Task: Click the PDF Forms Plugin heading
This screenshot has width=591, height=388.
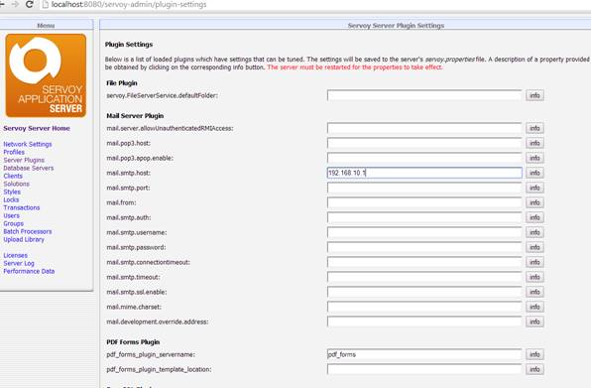Action: click(133, 342)
